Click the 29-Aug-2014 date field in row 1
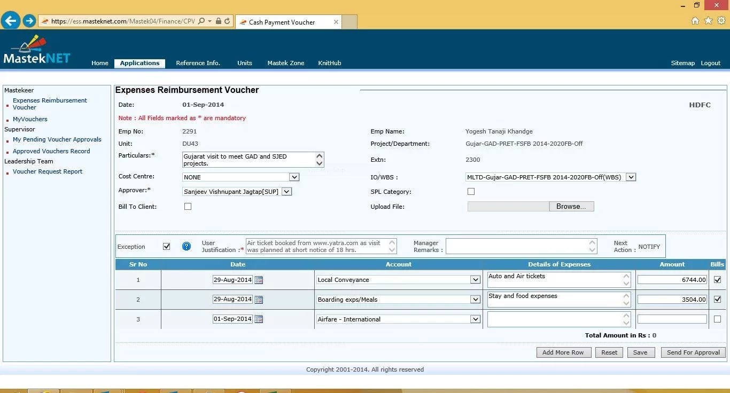 [x=232, y=280]
